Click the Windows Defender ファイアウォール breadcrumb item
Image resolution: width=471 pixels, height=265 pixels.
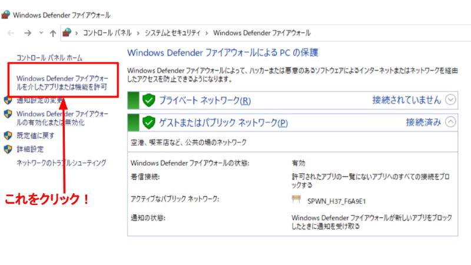pos(261,33)
